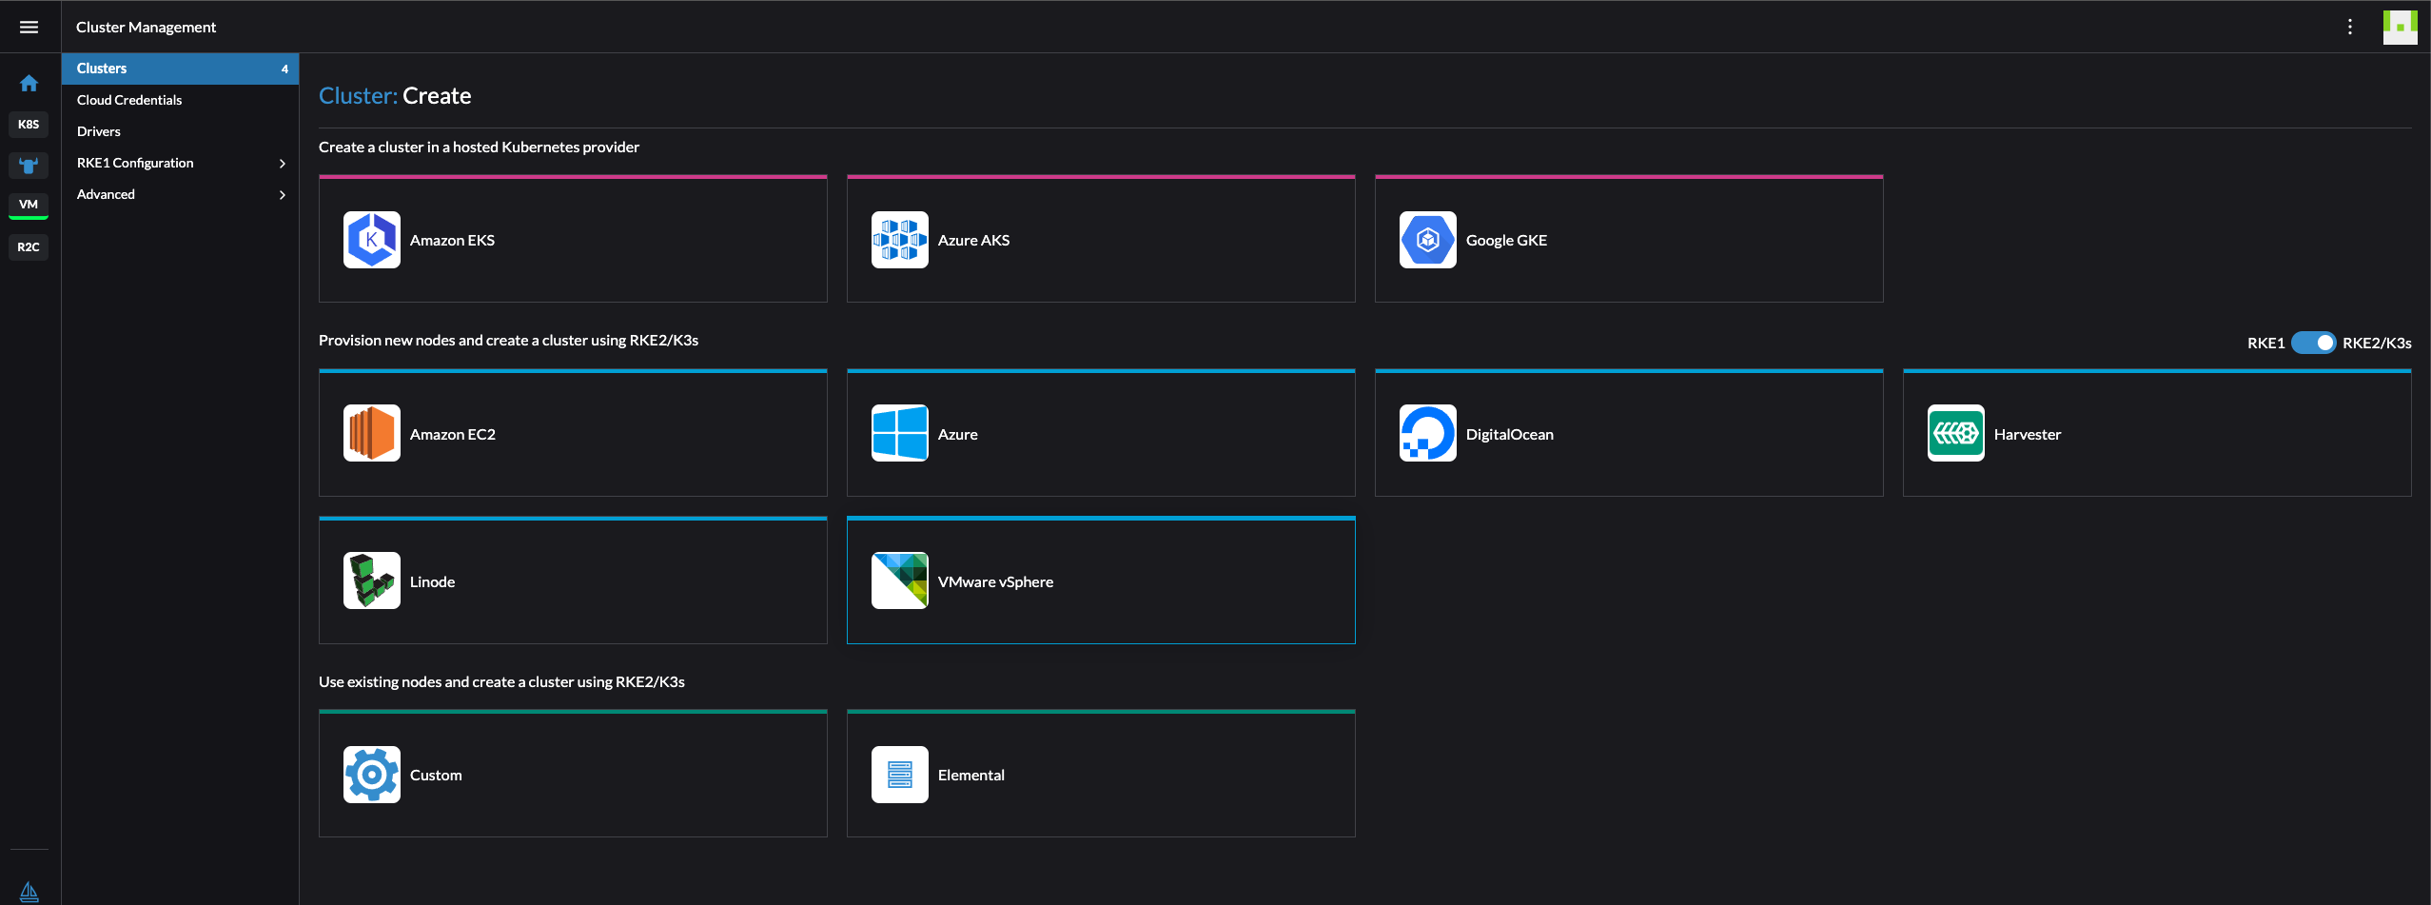Open the R2C cluster shortcut

click(29, 247)
